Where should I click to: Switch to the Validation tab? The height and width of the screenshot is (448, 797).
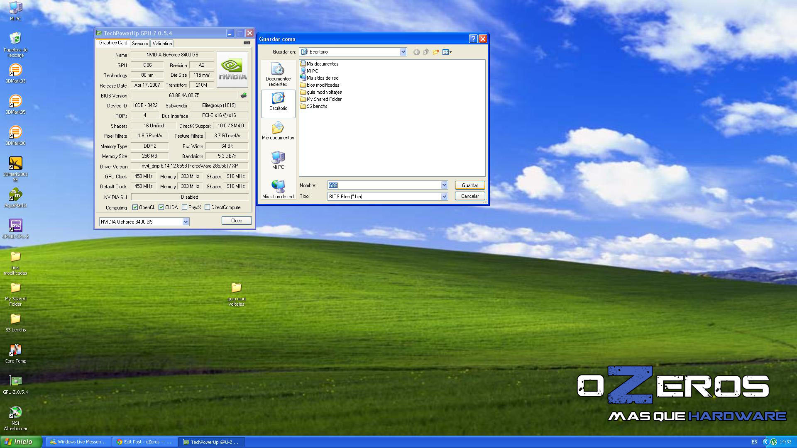[x=162, y=44]
